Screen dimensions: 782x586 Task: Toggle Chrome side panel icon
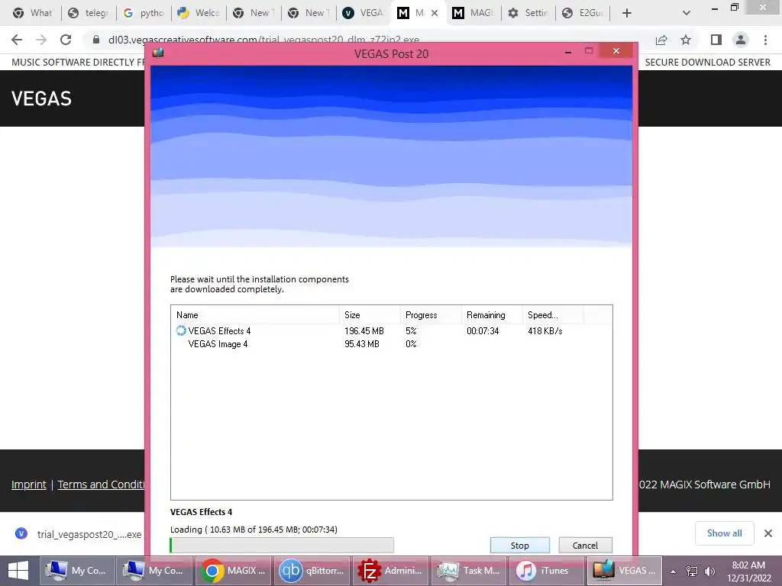pos(716,40)
